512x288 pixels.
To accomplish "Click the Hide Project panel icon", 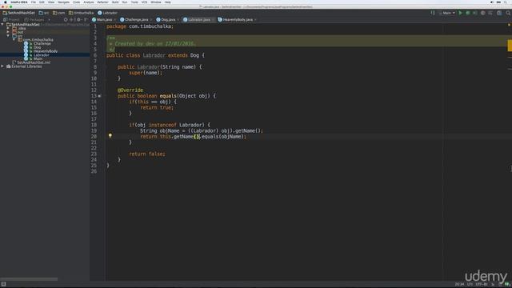I will 86,19.
